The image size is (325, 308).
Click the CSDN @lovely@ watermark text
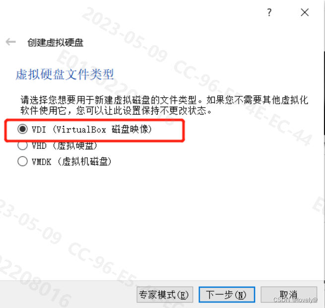[x=295, y=300]
